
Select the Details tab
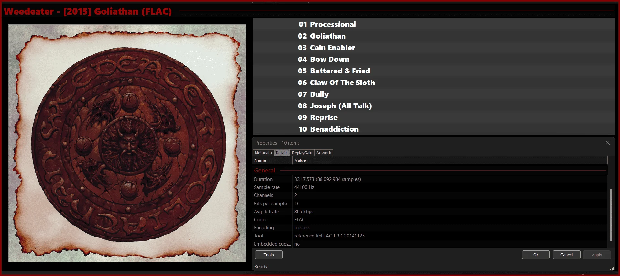click(x=282, y=153)
